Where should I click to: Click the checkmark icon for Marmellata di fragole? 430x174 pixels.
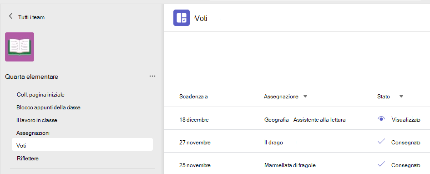coord(381,164)
